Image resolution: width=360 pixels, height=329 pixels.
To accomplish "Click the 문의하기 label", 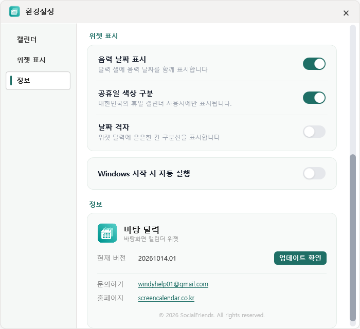I will pyautogui.click(x=110, y=284).
